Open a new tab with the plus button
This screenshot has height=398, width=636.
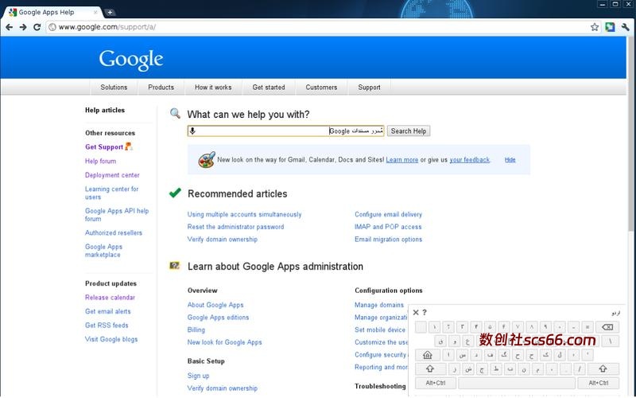coord(110,12)
